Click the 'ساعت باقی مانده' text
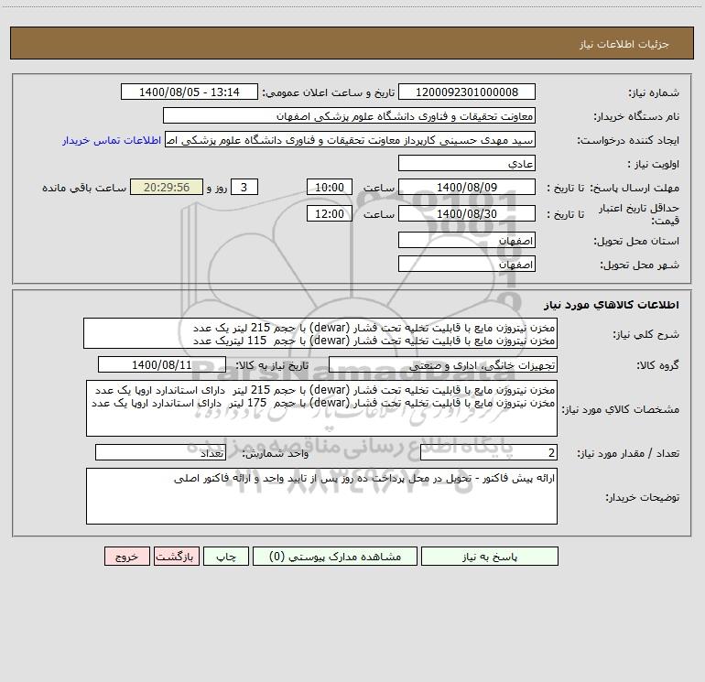705x682 pixels. [x=84, y=188]
